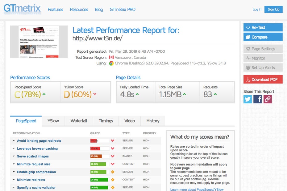Click the Monitor button
Screen dimensions: 287x191
(x=263, y=58)
